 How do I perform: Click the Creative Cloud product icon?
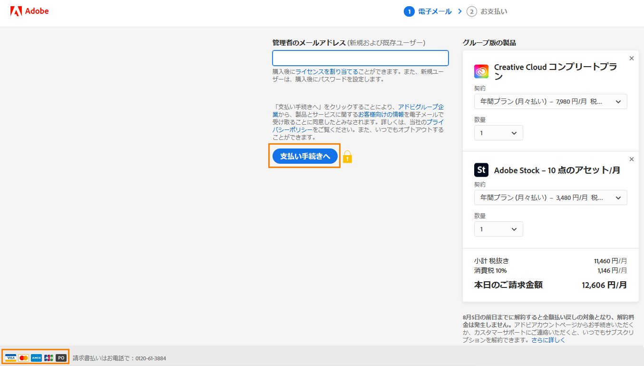(481, 71)
